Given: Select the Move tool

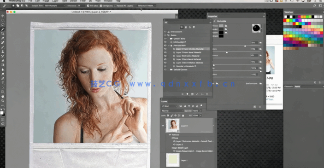Looking at the screenshot, I should pos(3,16).
